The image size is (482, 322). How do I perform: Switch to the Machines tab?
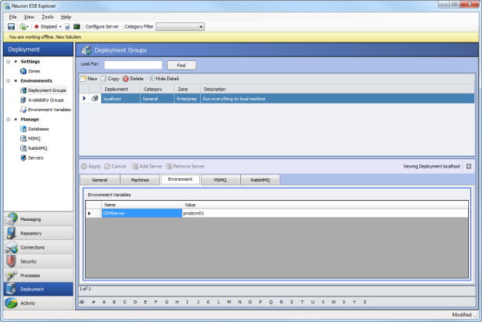pyautogui.click(x=141, y=179)
